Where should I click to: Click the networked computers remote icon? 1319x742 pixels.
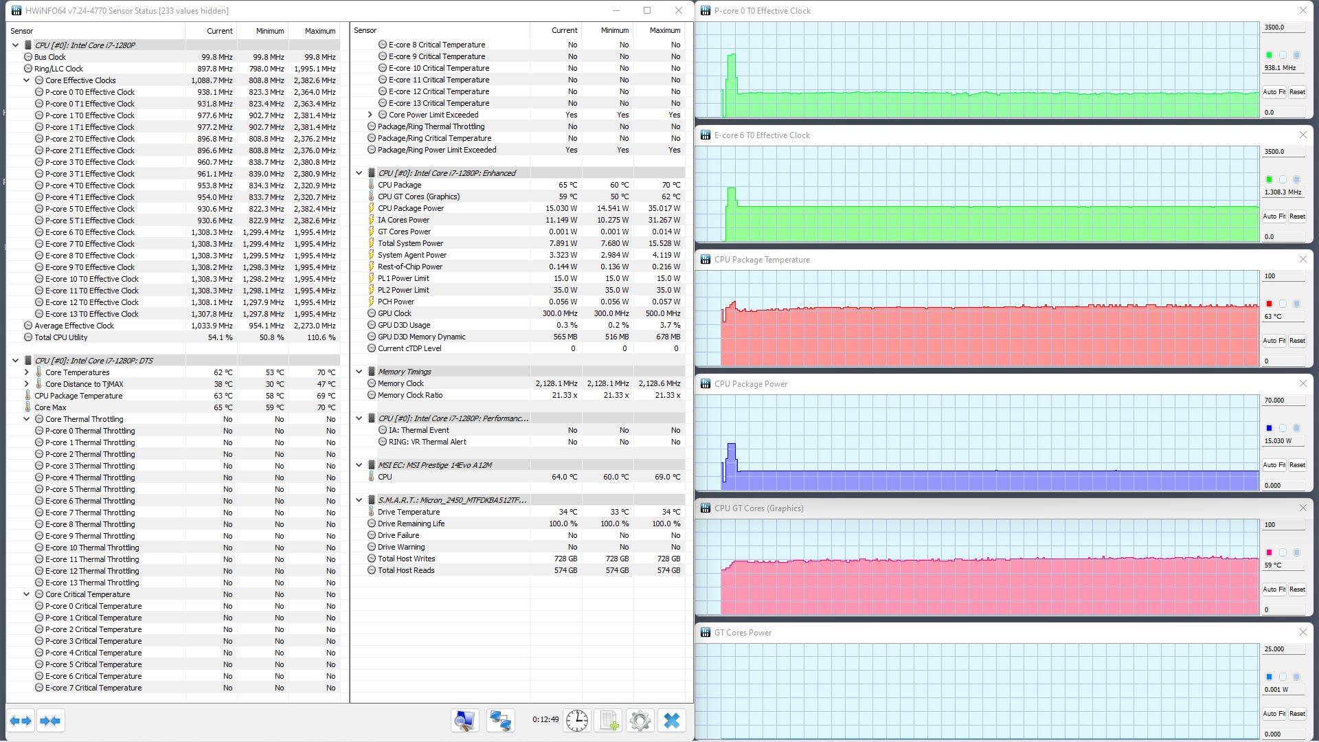click(499, 720)
